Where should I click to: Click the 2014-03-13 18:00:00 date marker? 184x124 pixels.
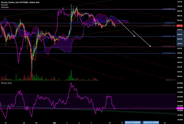(x=132, y=123)
